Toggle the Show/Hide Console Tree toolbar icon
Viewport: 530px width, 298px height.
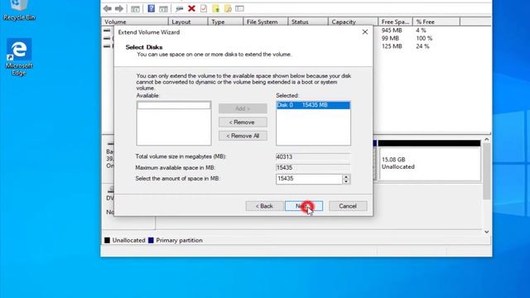tap(135, 9)
